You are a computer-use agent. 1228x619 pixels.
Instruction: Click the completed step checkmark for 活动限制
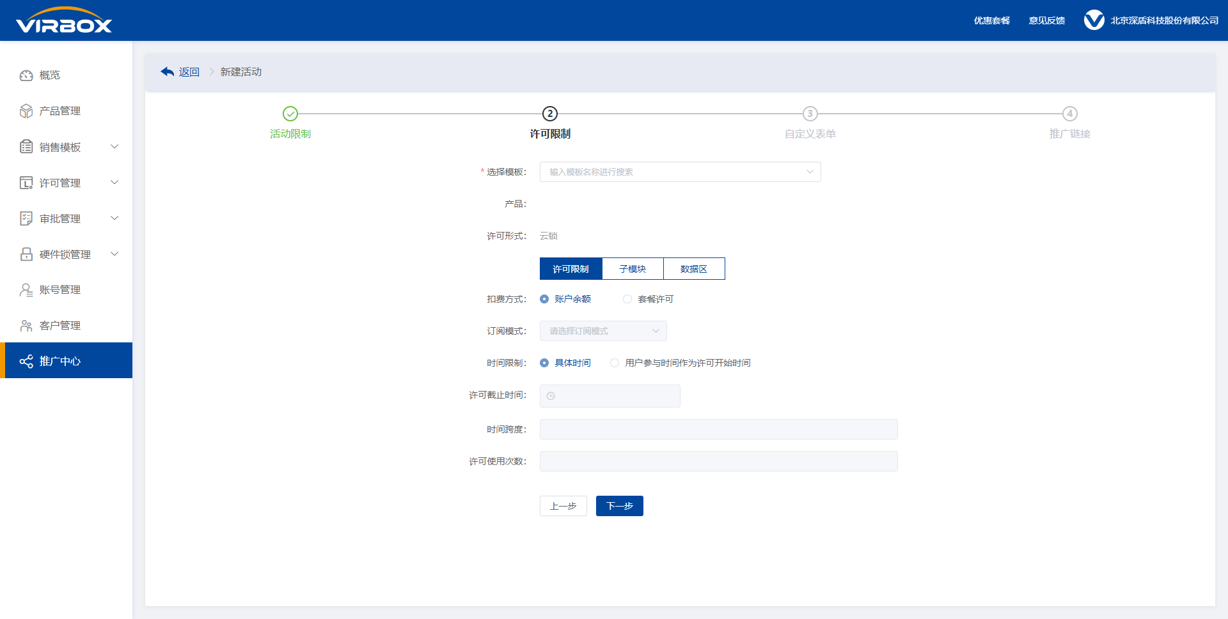click(x=290, y=114)
